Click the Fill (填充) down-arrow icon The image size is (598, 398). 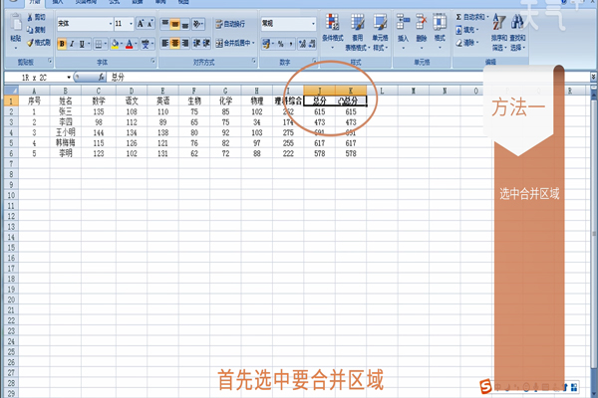pos(458,30)
